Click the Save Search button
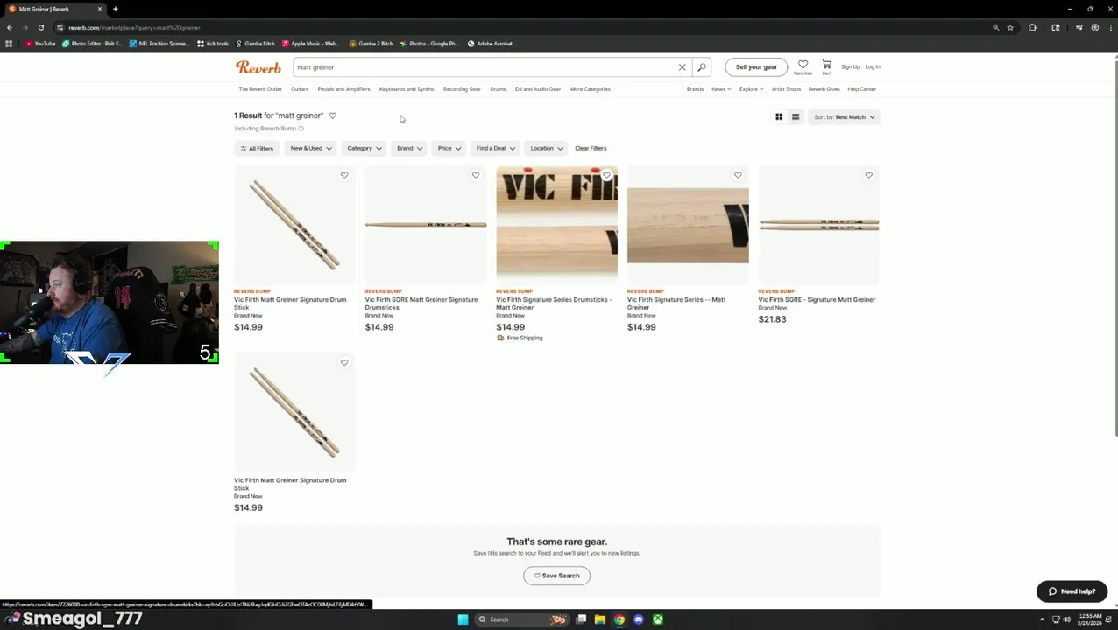Screen dimensions: 1118x630 coord(556,576)
